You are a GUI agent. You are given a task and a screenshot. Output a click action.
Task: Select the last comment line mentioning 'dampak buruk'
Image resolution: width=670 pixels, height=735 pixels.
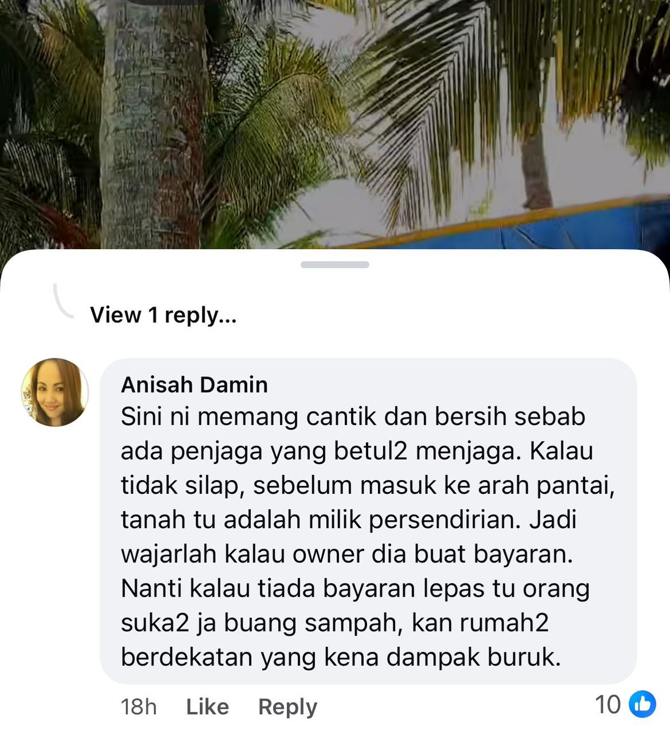(x=341, y=657)
